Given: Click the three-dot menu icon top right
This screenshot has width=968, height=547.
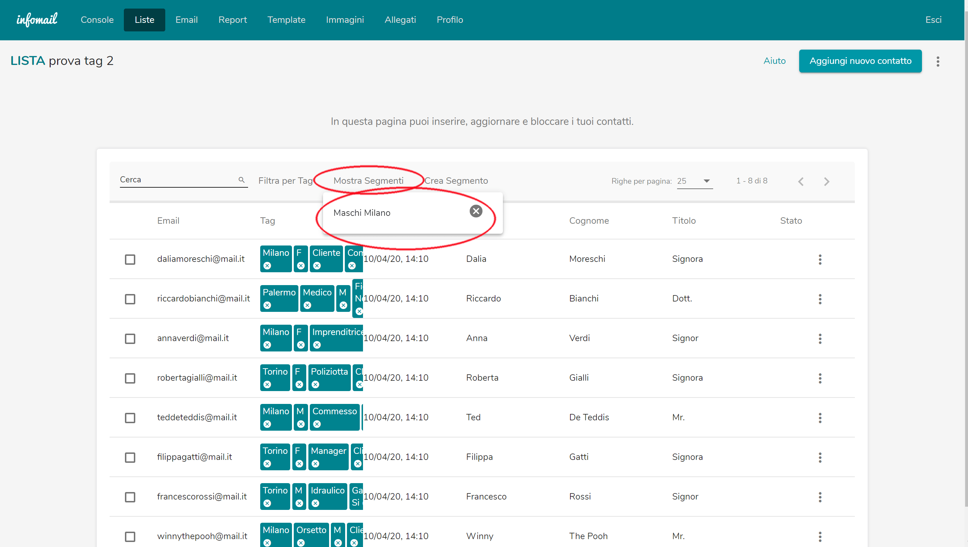Looking at the screenshot, I should coord(938,61).
